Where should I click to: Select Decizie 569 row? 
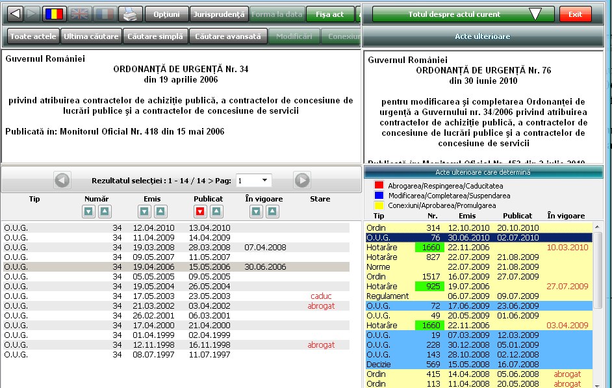point(479,364)
